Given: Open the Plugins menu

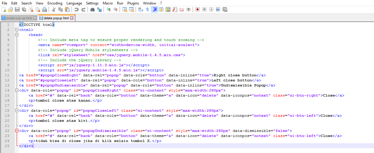Looking at the screenshot, I should pos(133,3).
